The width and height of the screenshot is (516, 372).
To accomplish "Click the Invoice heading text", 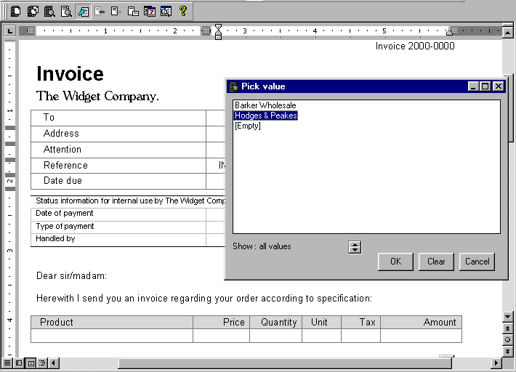I will 70,73.
